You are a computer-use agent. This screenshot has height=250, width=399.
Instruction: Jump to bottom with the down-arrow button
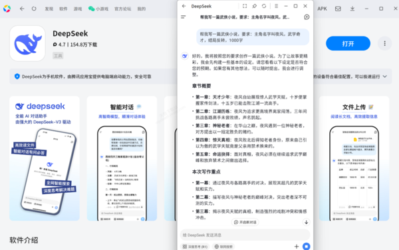[x=306, y=222]
